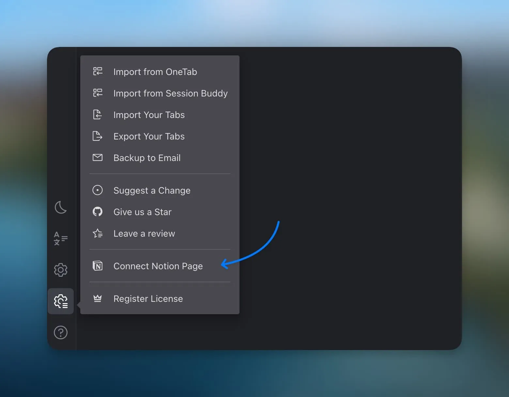Select Export Your Tabs
509x397 pixels.
(x=149, y=136)
